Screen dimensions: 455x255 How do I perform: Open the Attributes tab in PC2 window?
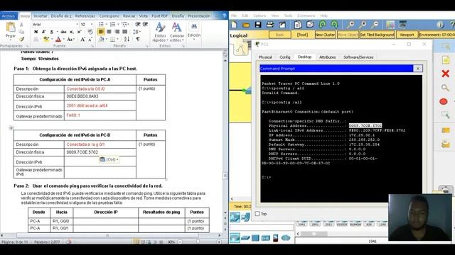click(x=327, y=57)
